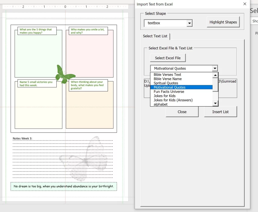Click the Select Excel File button
Image resolution: width=258 pixels, height=212 pixels.
click(168, 58)
